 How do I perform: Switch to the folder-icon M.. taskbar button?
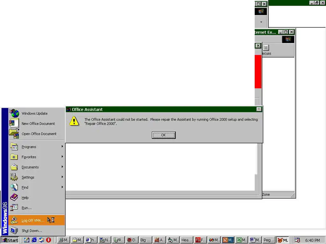(77, 240)
